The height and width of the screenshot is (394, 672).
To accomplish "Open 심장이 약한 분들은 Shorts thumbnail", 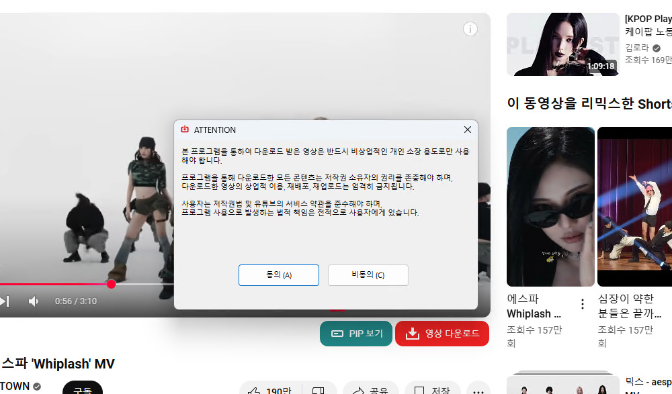I will (635, 207).
